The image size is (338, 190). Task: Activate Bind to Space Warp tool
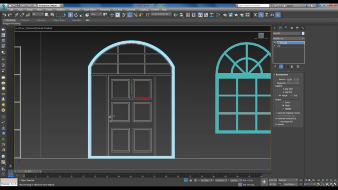(28, 15)
